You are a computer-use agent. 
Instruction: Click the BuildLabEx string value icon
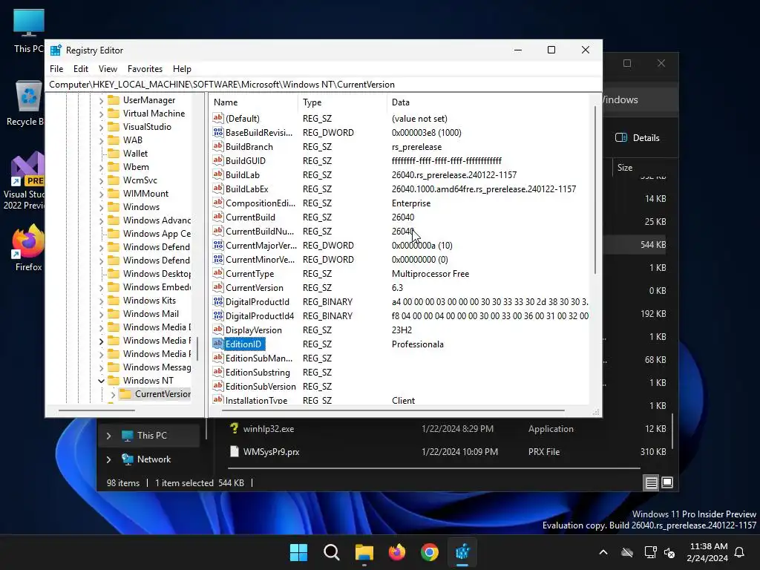pyautogui.click(x=218, y=188)
